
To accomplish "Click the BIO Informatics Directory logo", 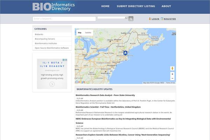I will pyautogui.click(x=54, y=7).
